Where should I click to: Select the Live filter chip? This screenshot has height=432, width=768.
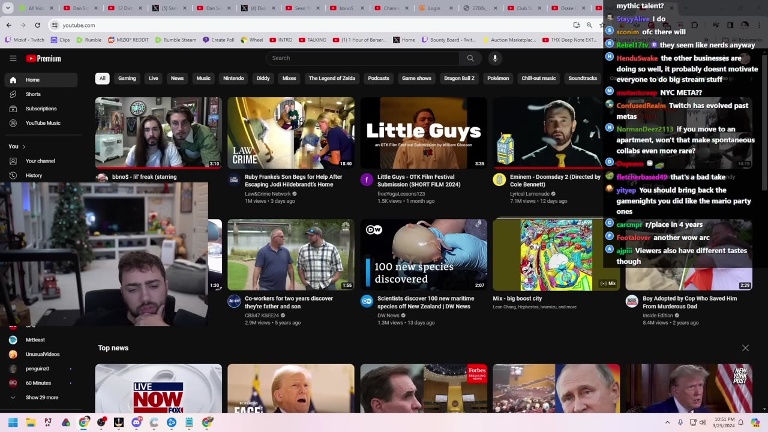(x=154, y=79)
